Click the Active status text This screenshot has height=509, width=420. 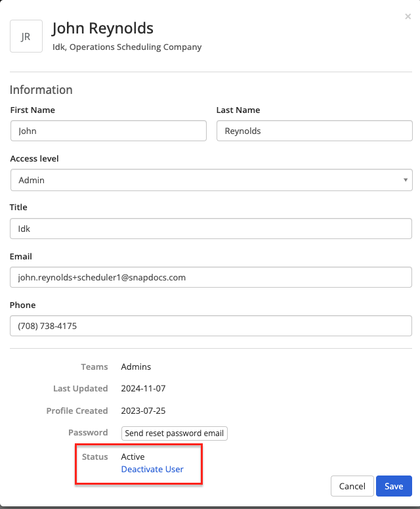(x=133, y=456)
